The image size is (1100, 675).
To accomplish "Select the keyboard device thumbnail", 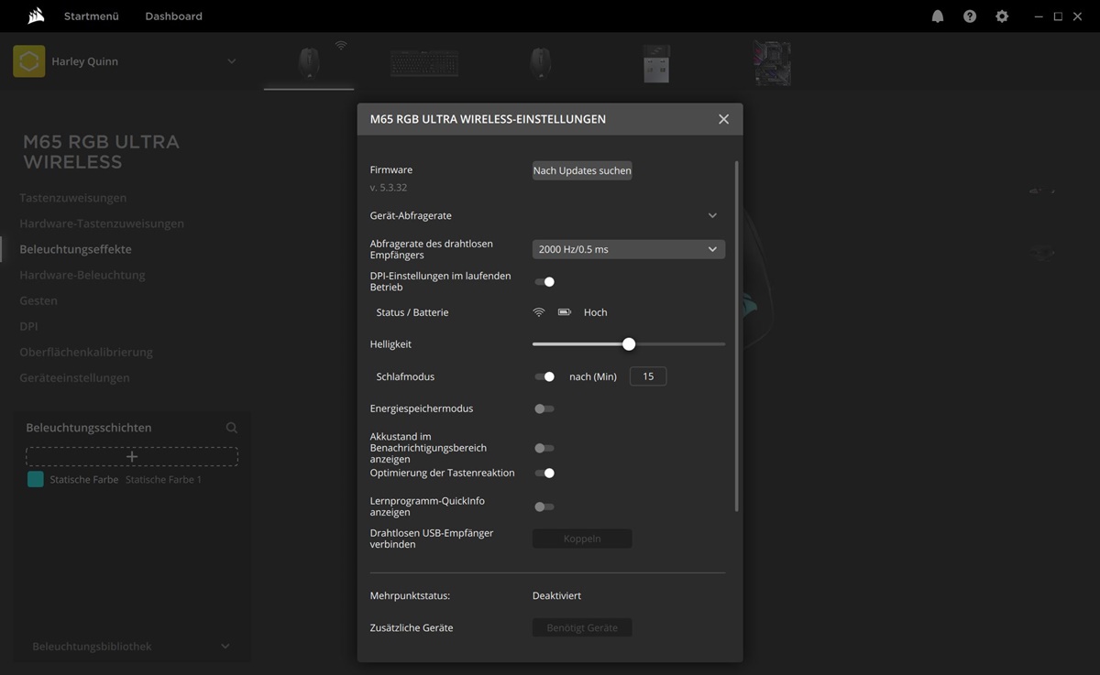I will [x=424, y=63].
